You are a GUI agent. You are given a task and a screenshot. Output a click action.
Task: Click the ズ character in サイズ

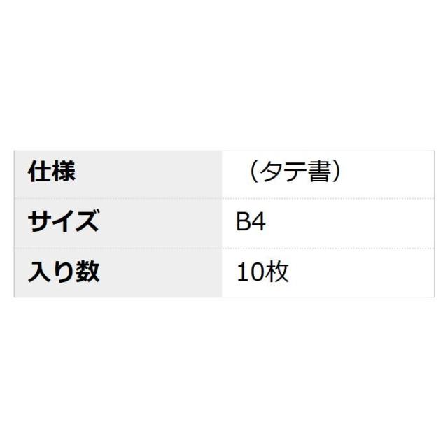pos(87,222)
